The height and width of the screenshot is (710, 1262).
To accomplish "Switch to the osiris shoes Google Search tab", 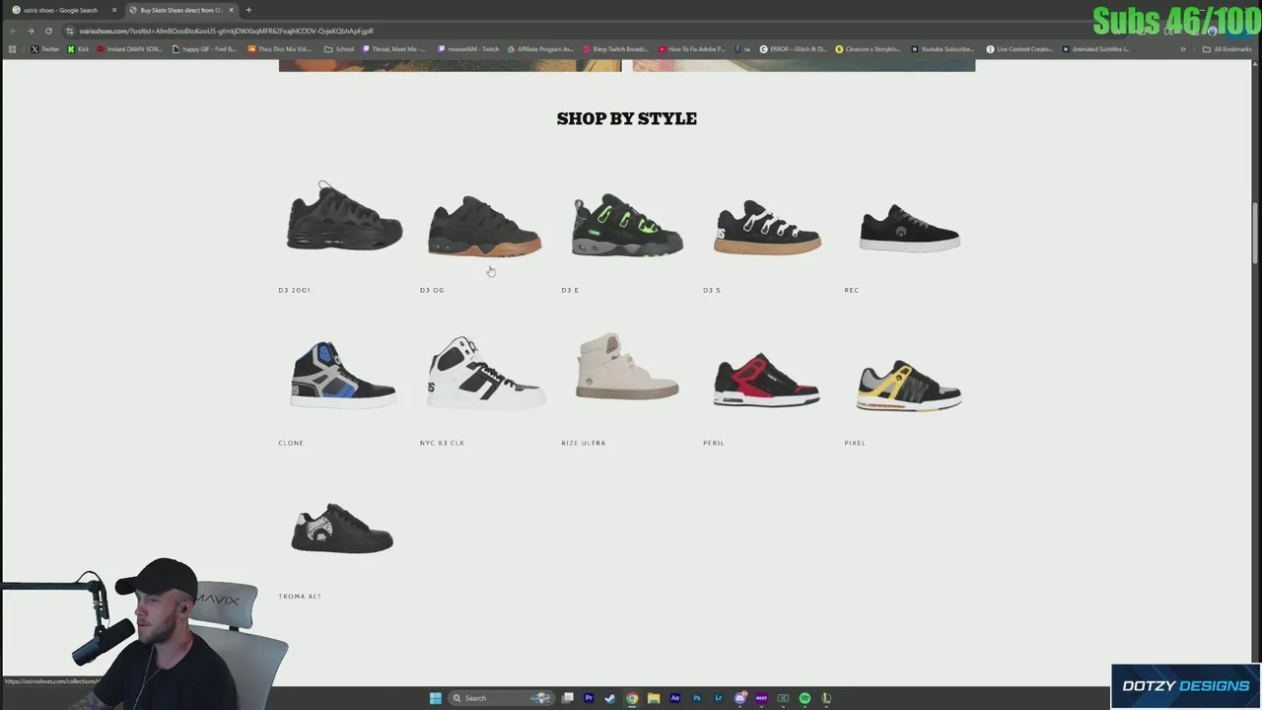I will pyautogui.click(x=61, y=10).
